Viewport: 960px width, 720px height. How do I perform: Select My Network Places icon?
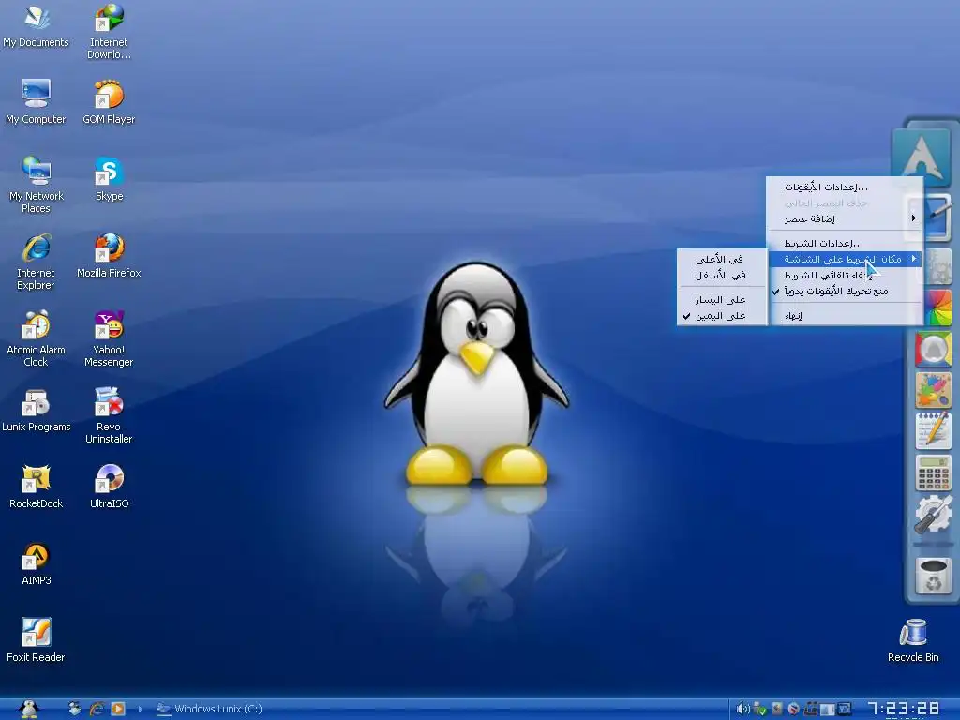tap(37, 185)
